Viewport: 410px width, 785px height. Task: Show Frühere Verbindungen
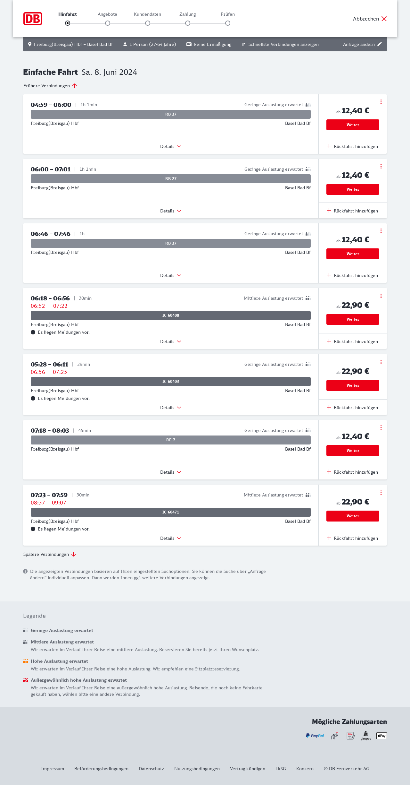coord(50,86)
